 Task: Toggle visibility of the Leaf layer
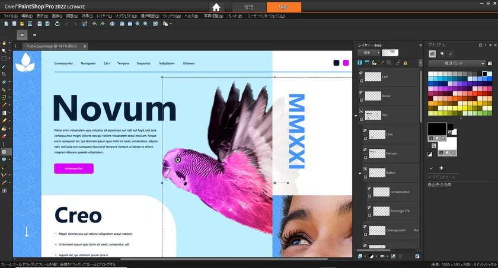[361, 73]
